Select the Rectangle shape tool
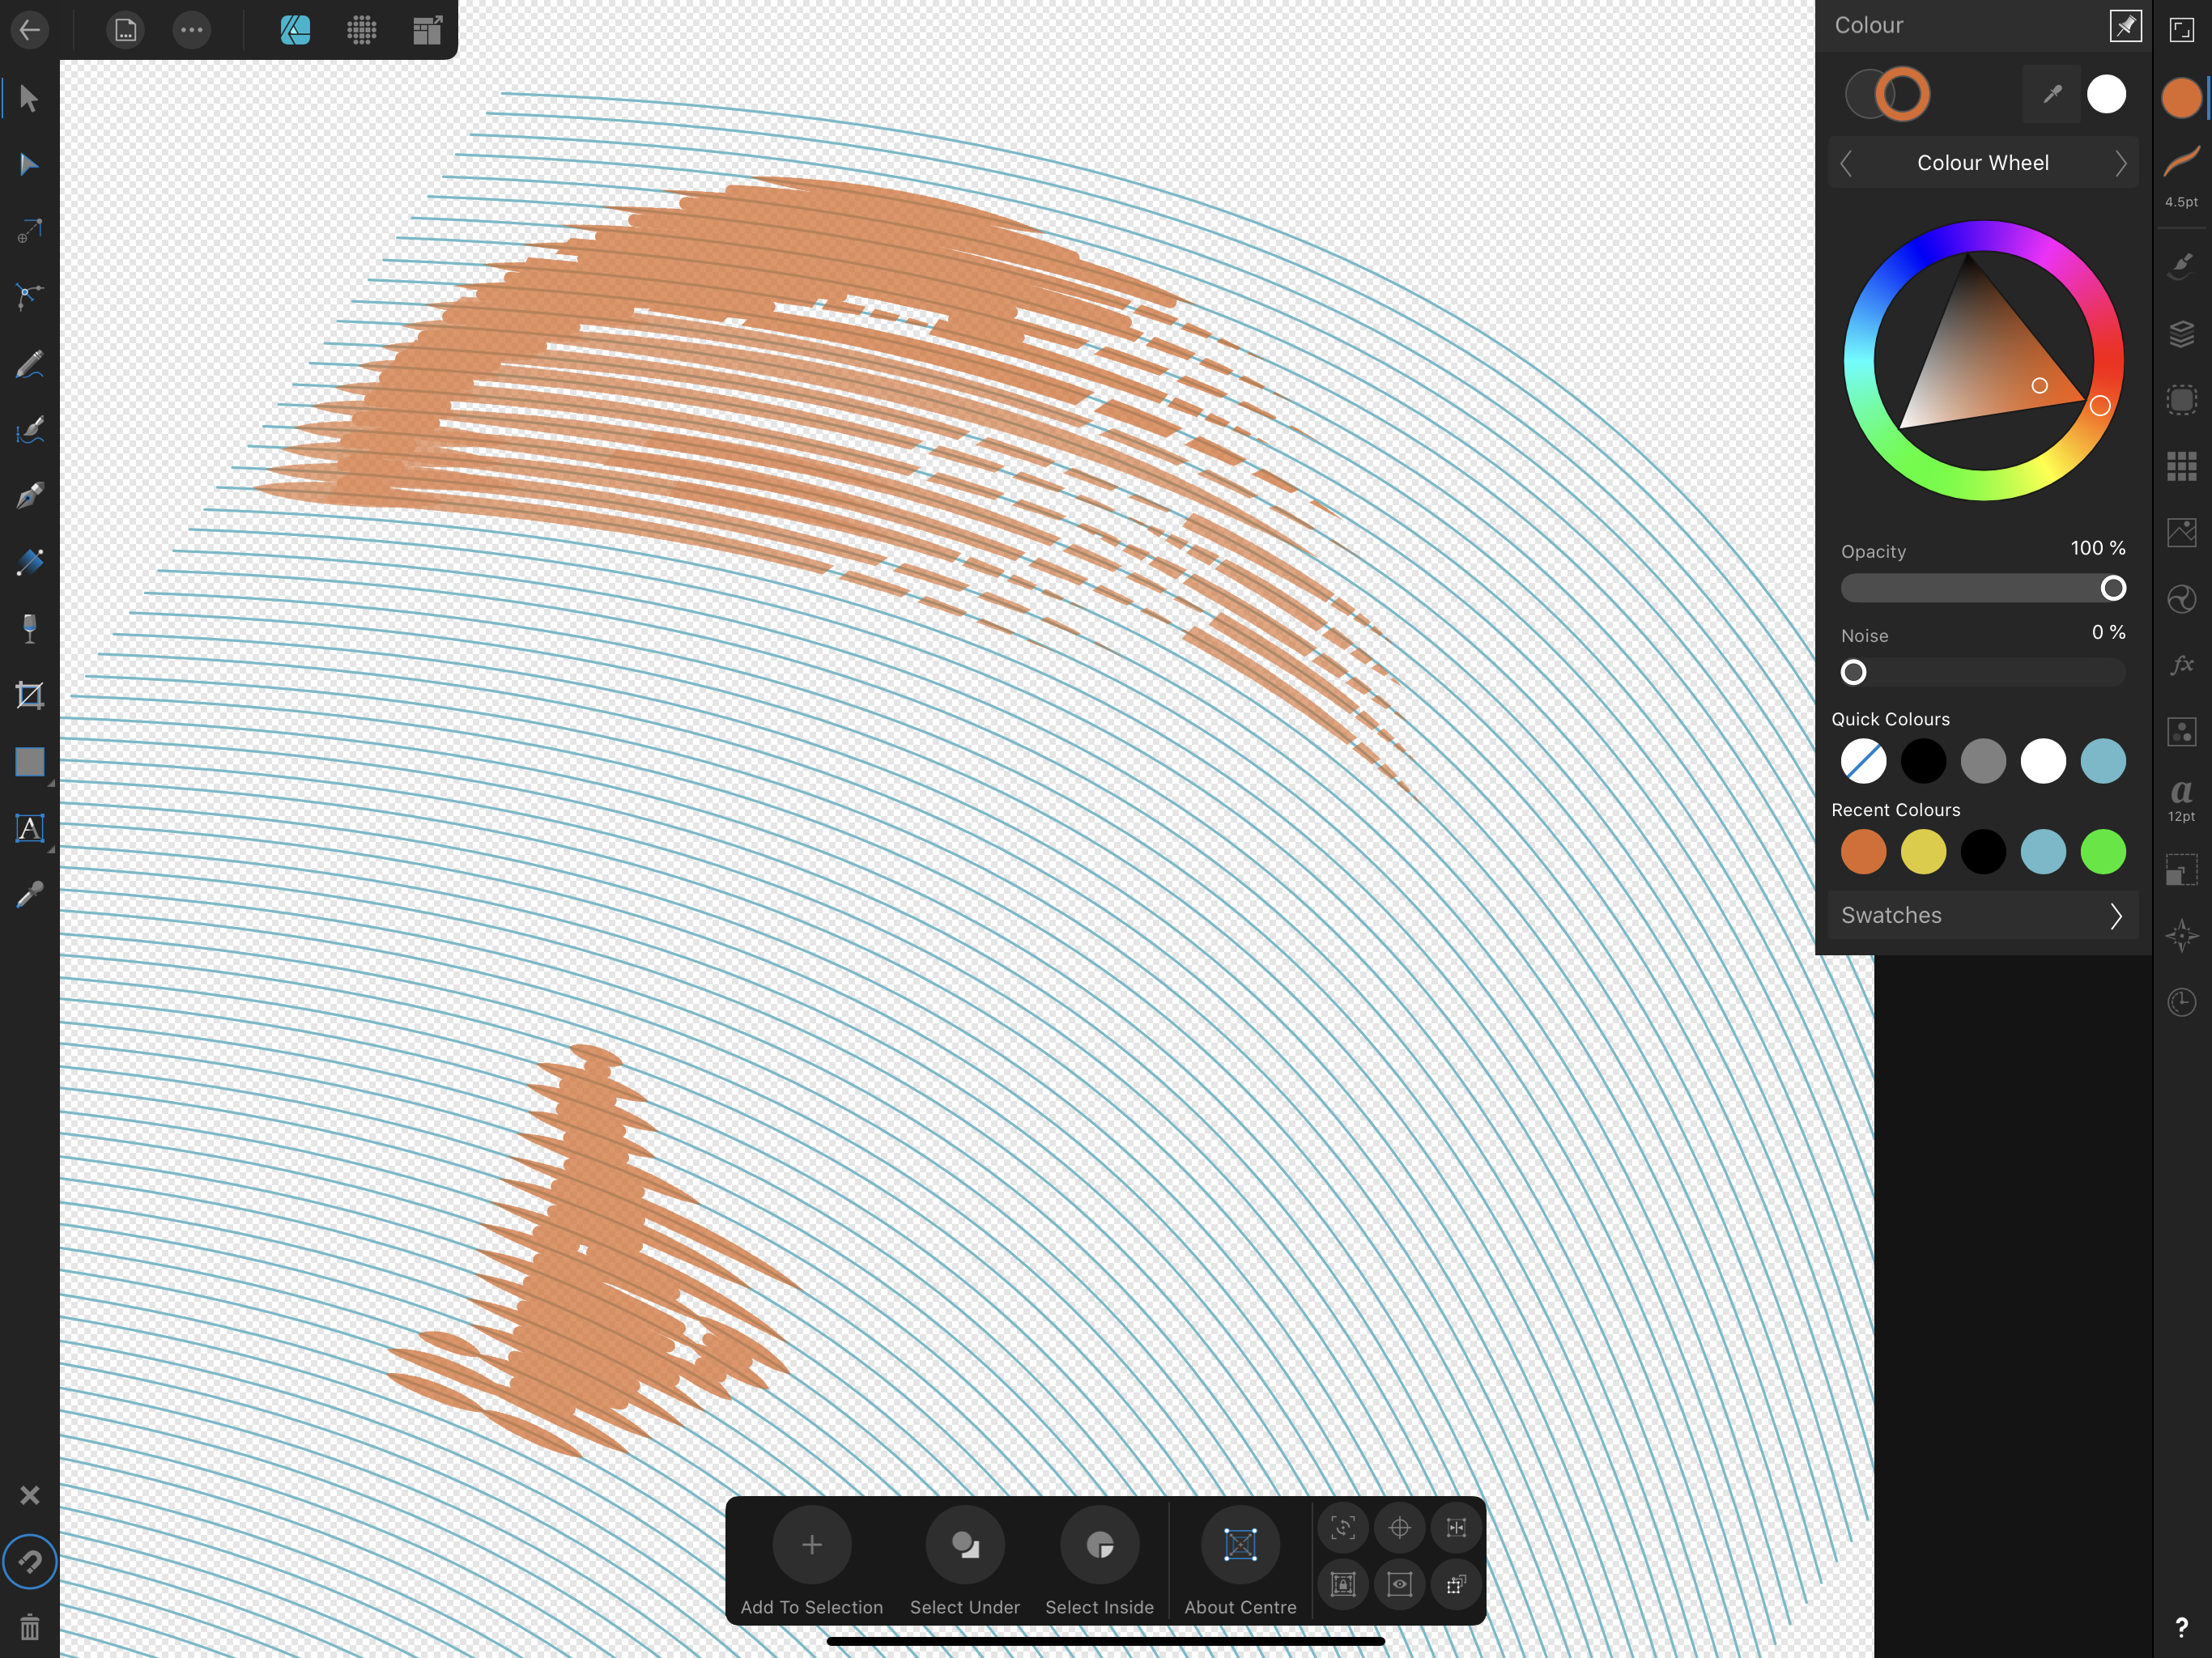Viewport: 2212px width, 1658px height. click(x=30, y=762)
